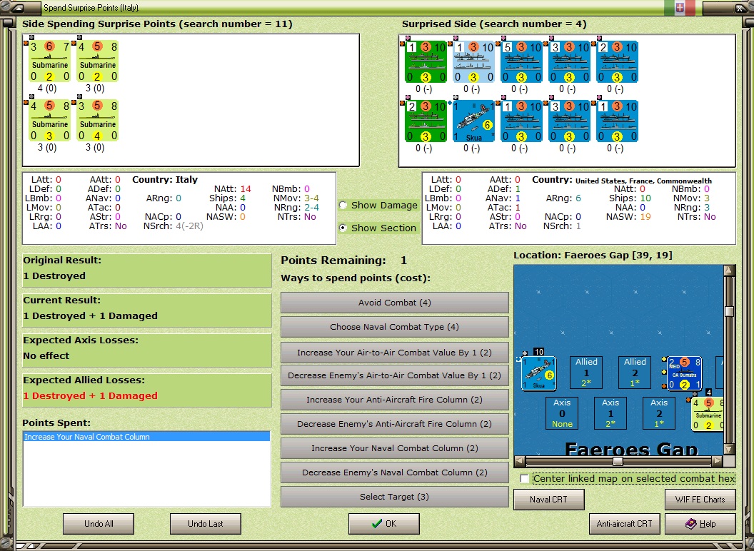The height and width of the screenshot is (551, 754).
Task: Click the Undo Last button
Action: 206,524
